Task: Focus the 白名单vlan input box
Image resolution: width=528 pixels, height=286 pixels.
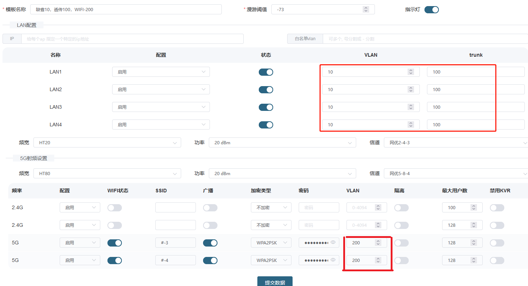Action: (x=424, y=39)
